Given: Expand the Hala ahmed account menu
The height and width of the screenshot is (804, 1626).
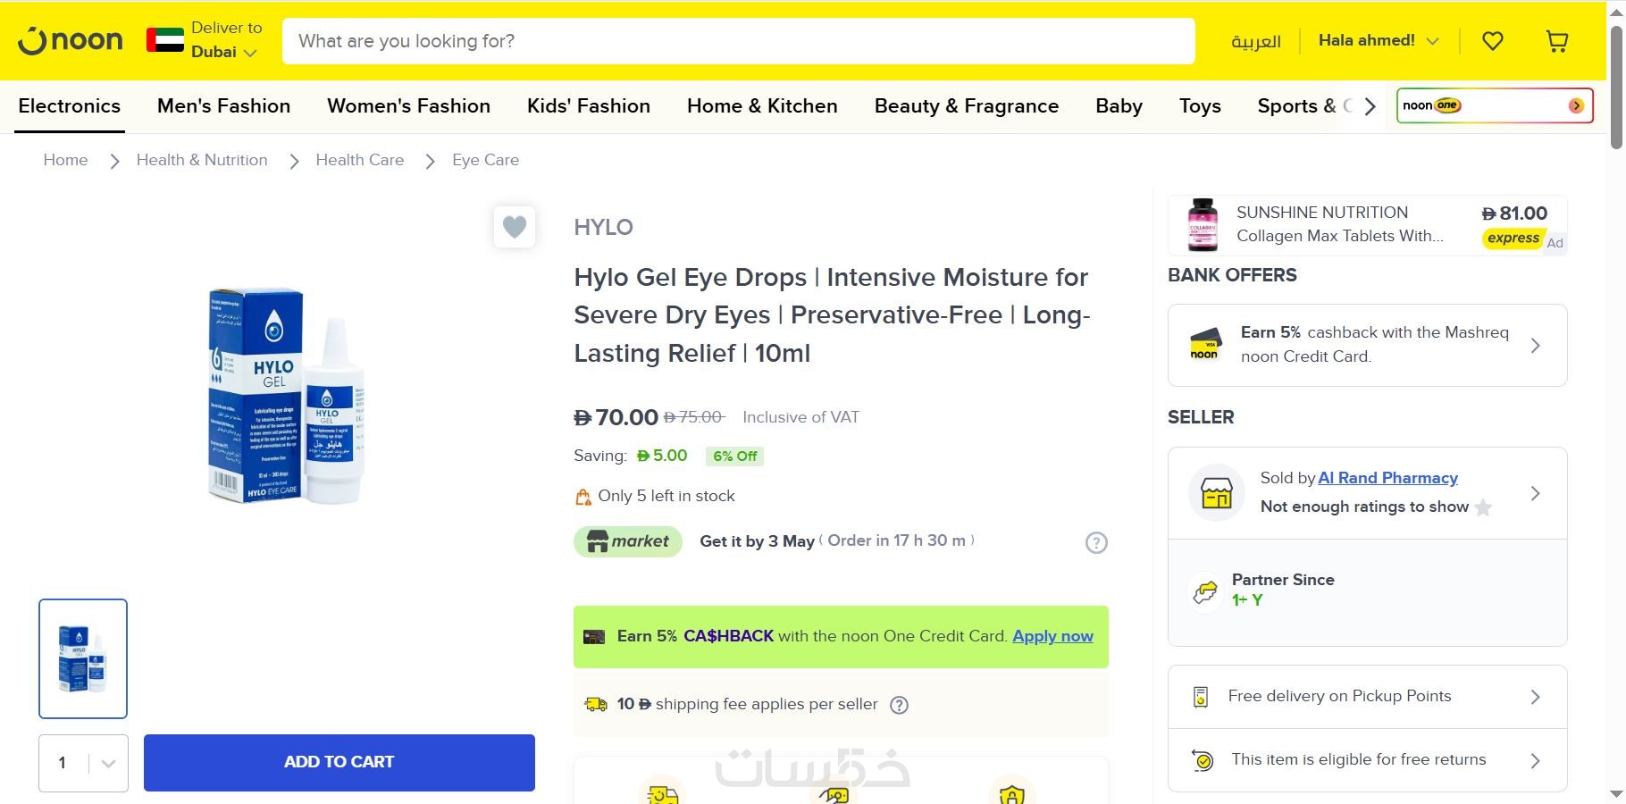Looking at the screenshot, I should click(x=1379, y=41).
